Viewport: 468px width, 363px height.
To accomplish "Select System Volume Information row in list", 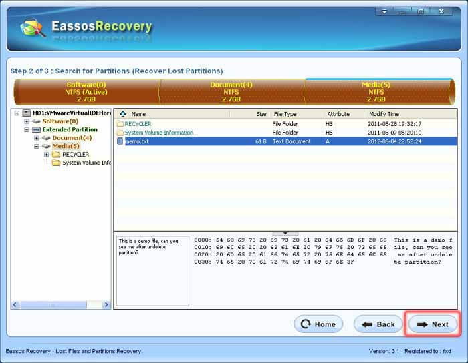I will click(x=286, y=133).
